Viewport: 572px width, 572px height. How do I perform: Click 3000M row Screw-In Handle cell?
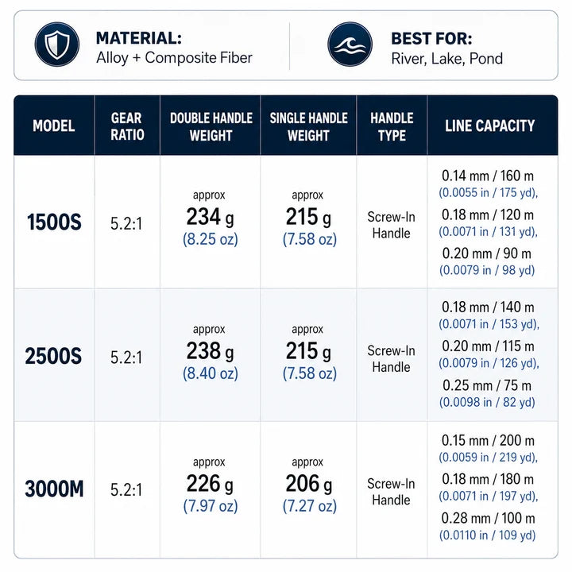pyautogui.click(x=391, y=492)
